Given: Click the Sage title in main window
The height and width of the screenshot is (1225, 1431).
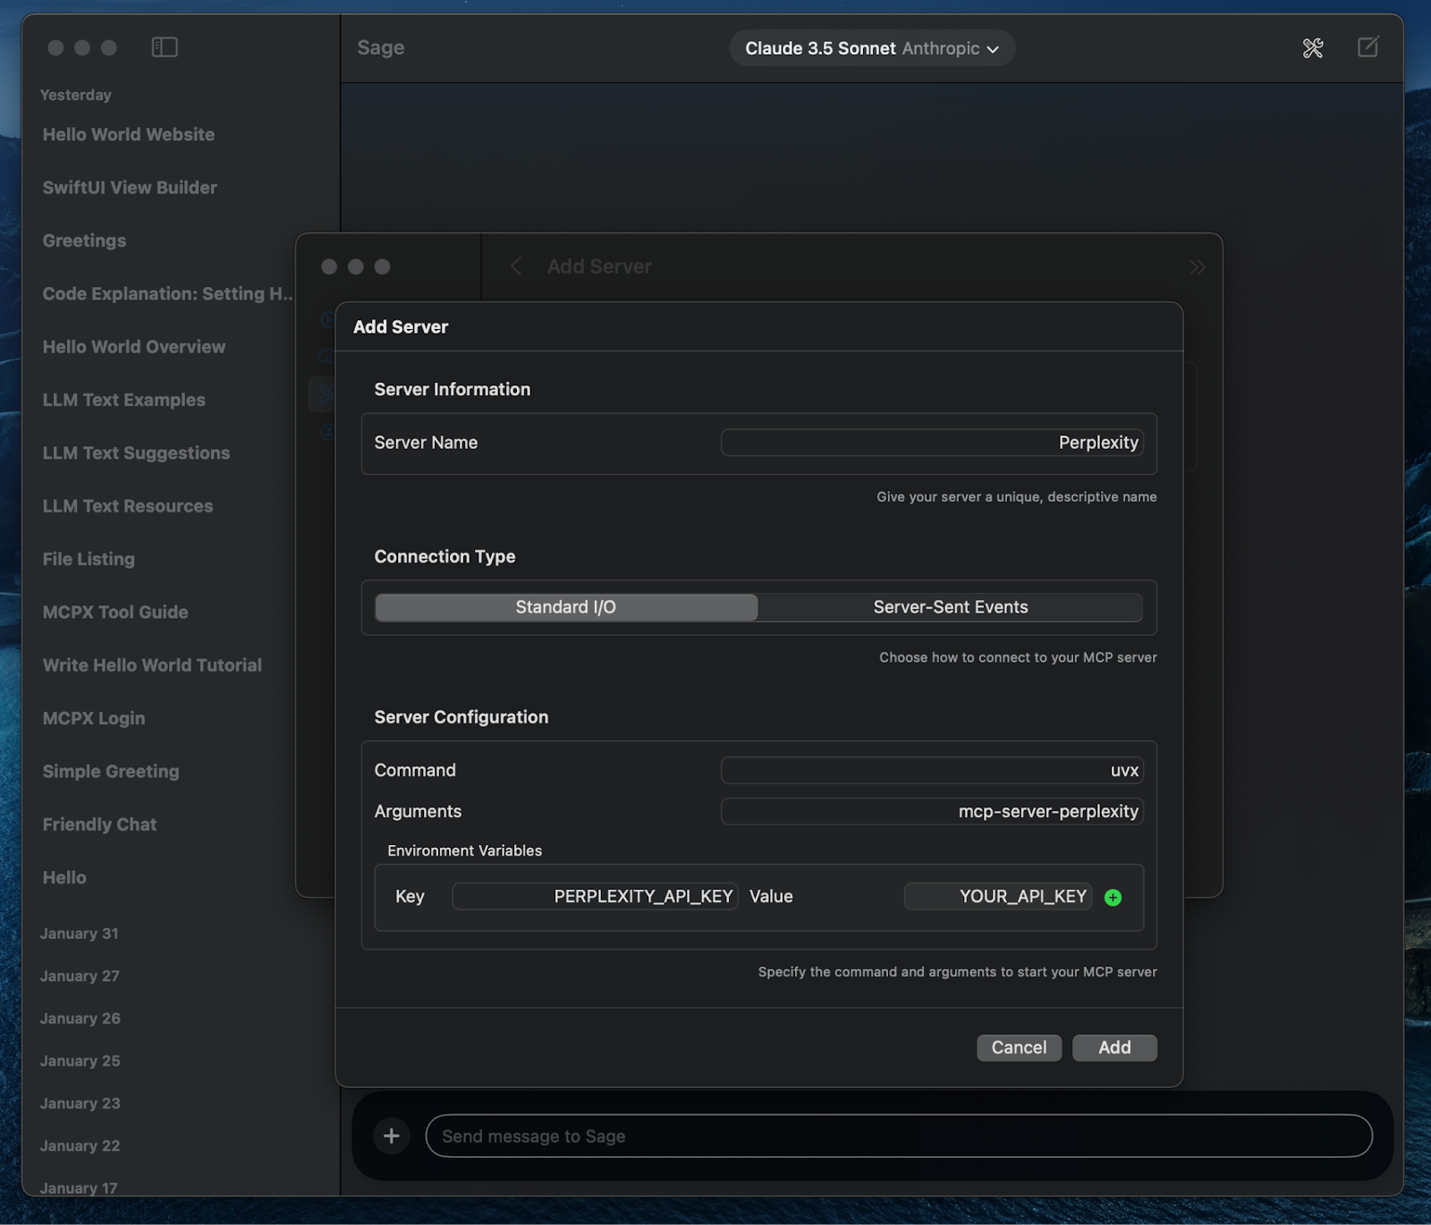Looking at the screenshot, I should 381,47.
